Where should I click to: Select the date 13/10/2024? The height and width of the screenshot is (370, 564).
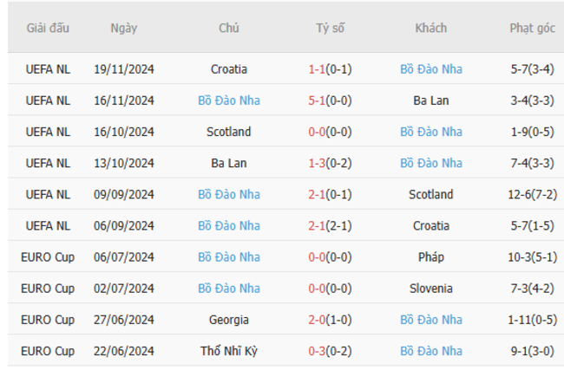124,163
